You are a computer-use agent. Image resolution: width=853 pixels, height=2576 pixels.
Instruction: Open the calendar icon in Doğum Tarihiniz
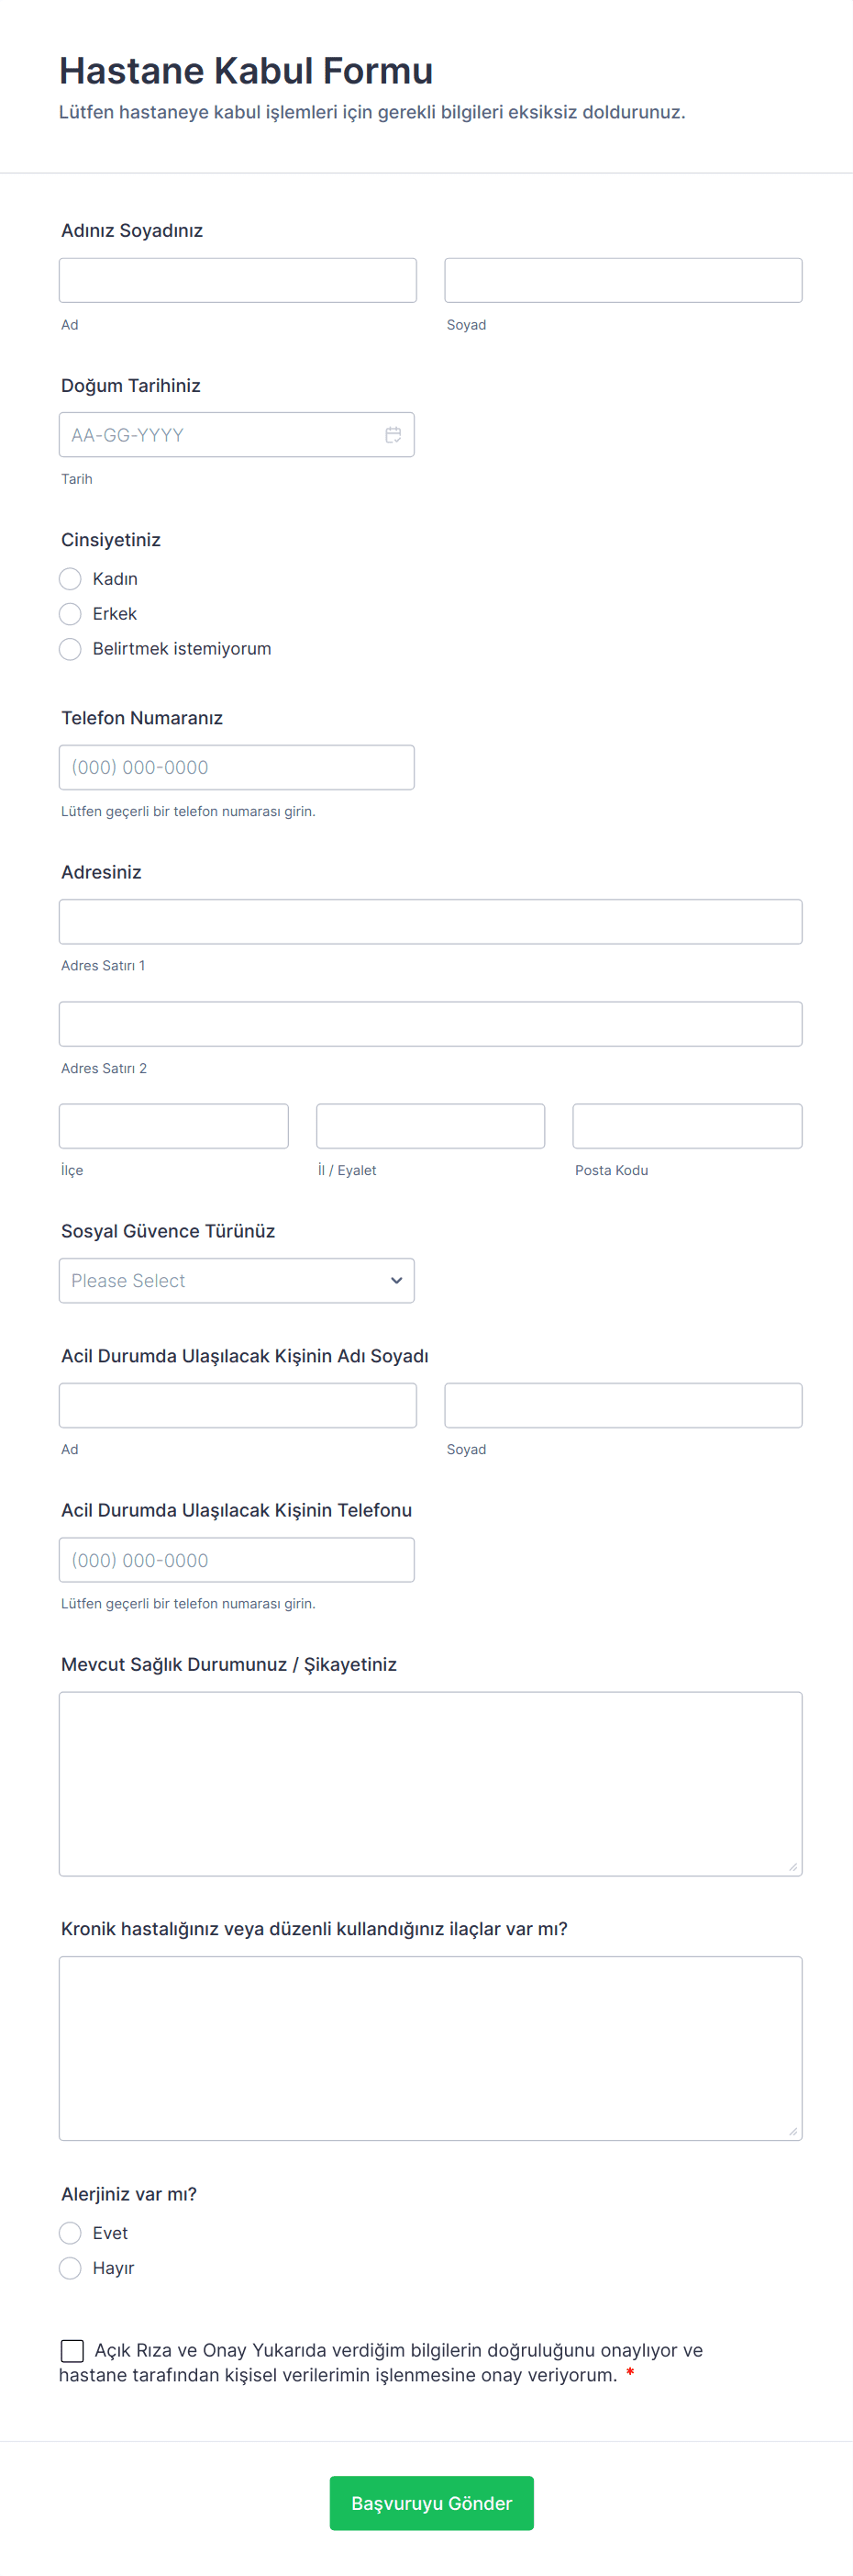(x=393, y=435)
